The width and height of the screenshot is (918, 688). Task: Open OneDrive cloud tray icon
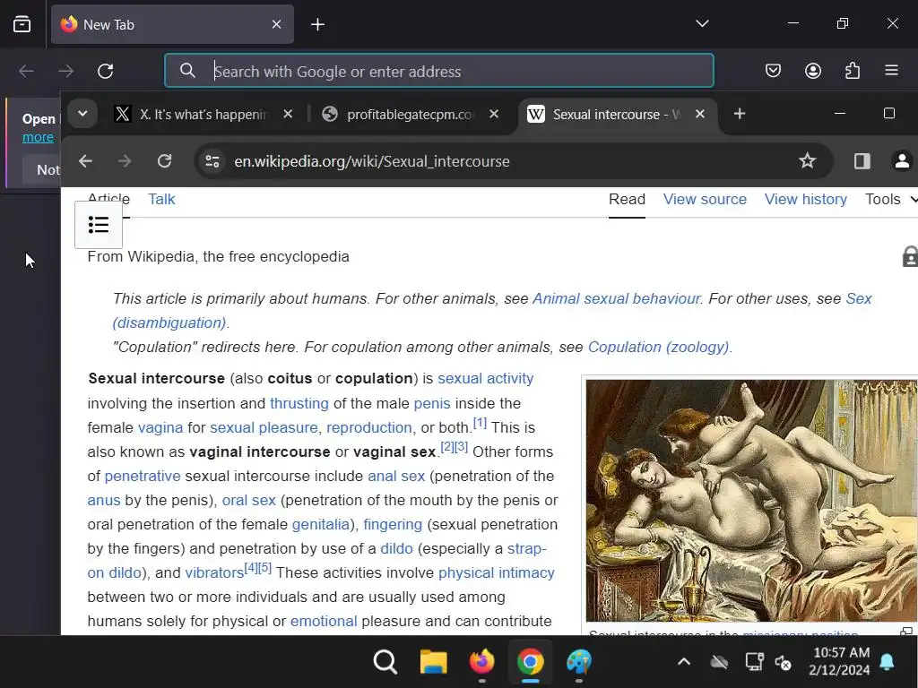pyautogui.click(x=719, y=662)
